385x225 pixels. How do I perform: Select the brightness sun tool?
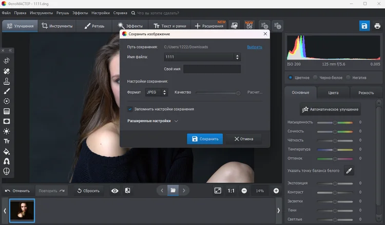pos(7,131)
